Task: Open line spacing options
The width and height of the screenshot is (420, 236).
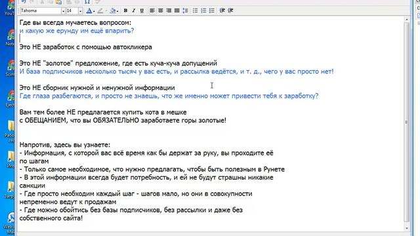Action: tap(185, 10)
